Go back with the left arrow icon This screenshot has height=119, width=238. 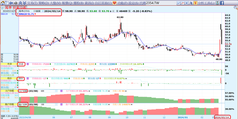[11, 3]
